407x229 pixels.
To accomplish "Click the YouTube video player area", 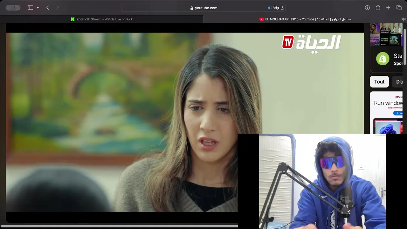I will 185,122.
